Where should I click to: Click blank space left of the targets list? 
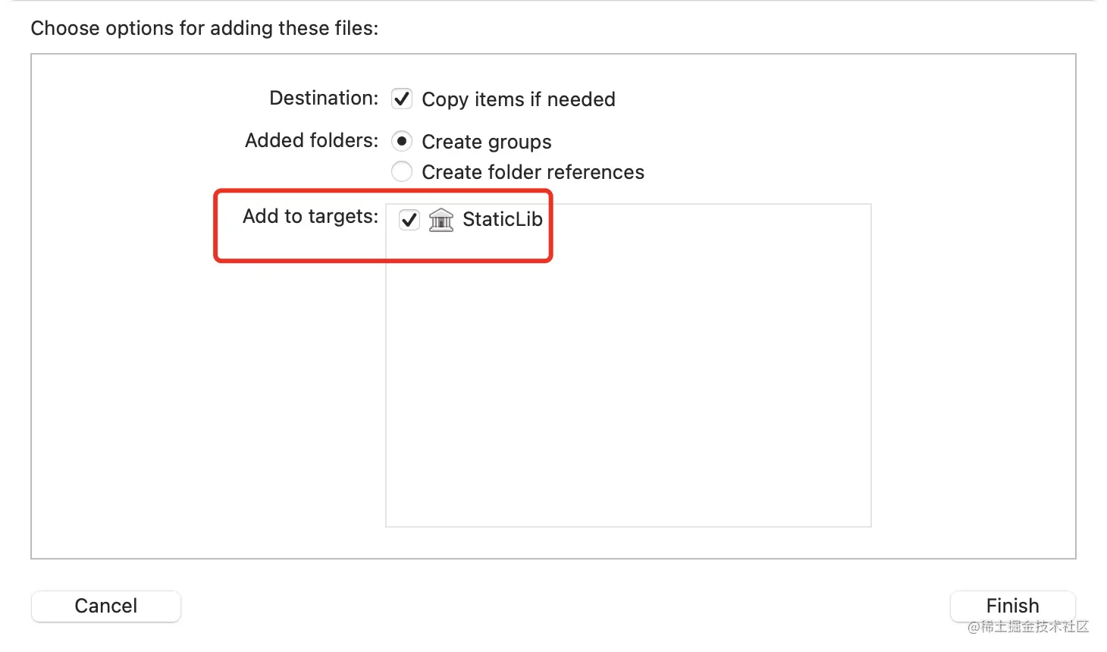(x=205, y=394)
